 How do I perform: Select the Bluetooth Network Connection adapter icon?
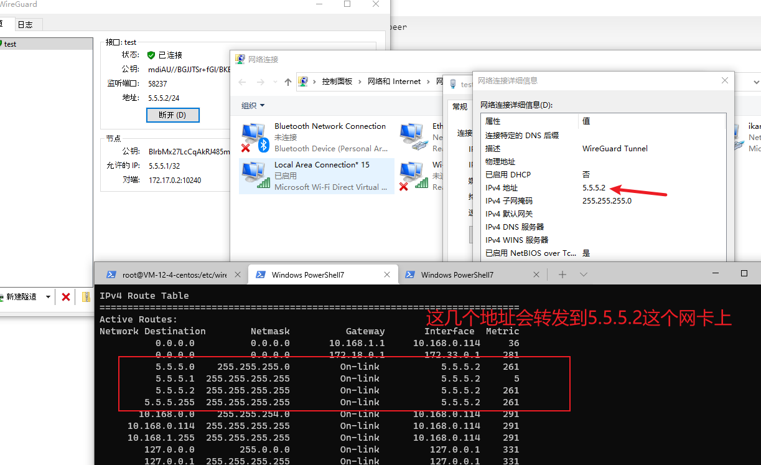pyautogui.click(x=255, y=137)
